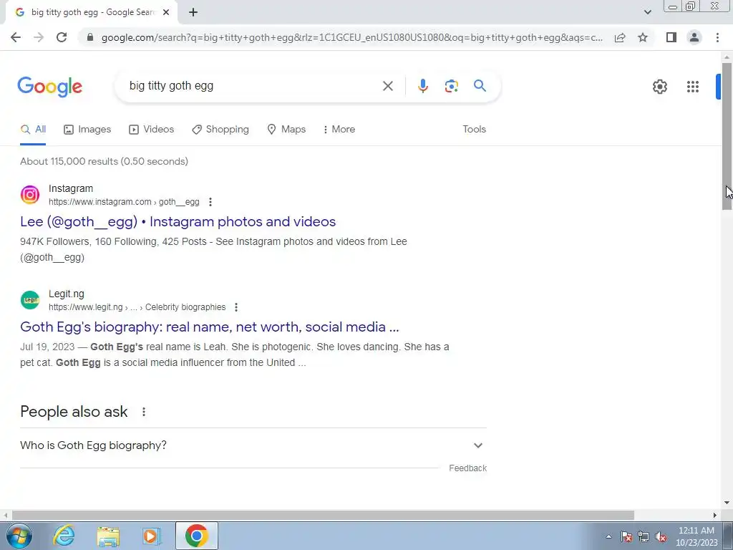733x550 pixels.
Task: Click the Instagram URL breadcrumb text
Action: tap(124, 202)
